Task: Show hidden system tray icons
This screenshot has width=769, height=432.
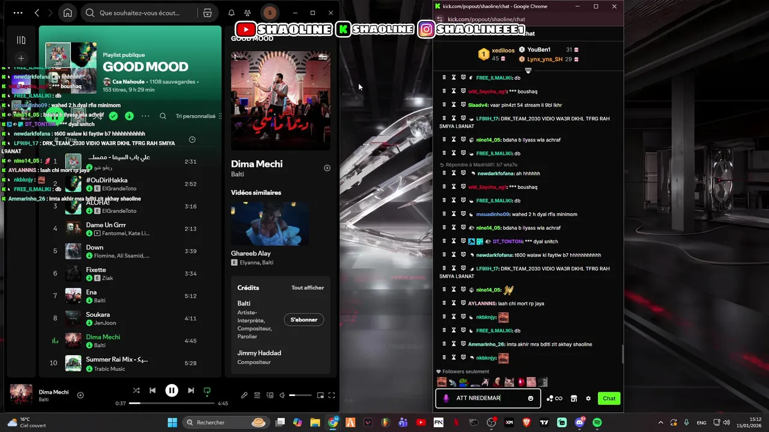Action: (660, 422)
